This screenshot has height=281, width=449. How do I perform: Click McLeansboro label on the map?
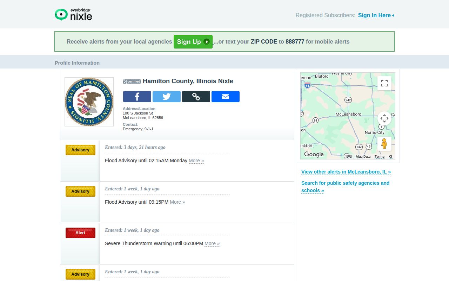point(348,114)
